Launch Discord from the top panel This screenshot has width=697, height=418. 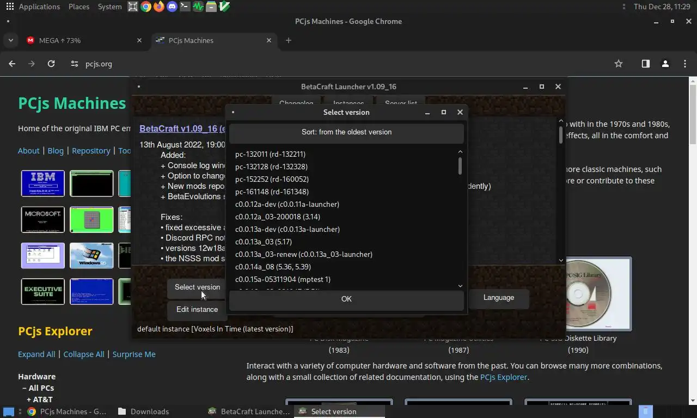[172, 7]
